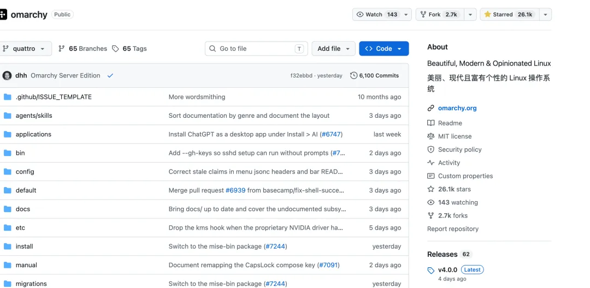Screen dimensions: 590x288
Task: Click the tag icon next to 65 Tags
Action: click(x=115, y=49)
